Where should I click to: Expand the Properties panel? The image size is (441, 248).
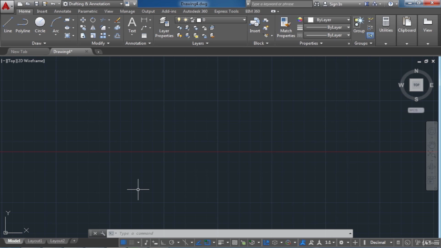pyautogui.click(x=311, y=43)
